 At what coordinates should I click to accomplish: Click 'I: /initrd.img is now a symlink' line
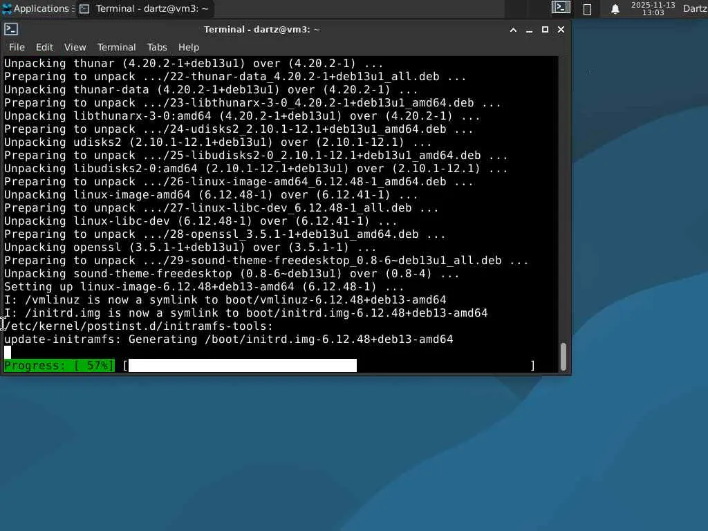coord(246,313)
